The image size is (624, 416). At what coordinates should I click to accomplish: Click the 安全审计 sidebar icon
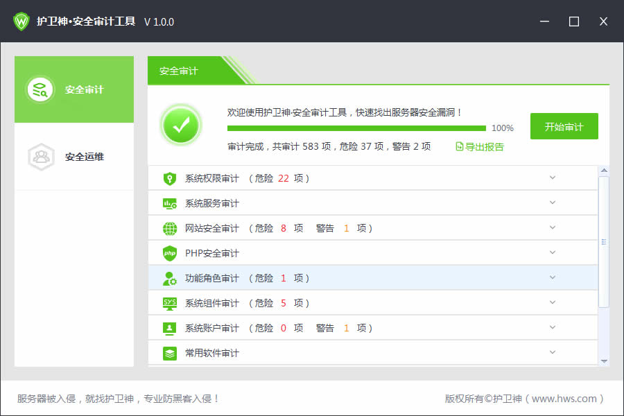[x=40, y=89]
